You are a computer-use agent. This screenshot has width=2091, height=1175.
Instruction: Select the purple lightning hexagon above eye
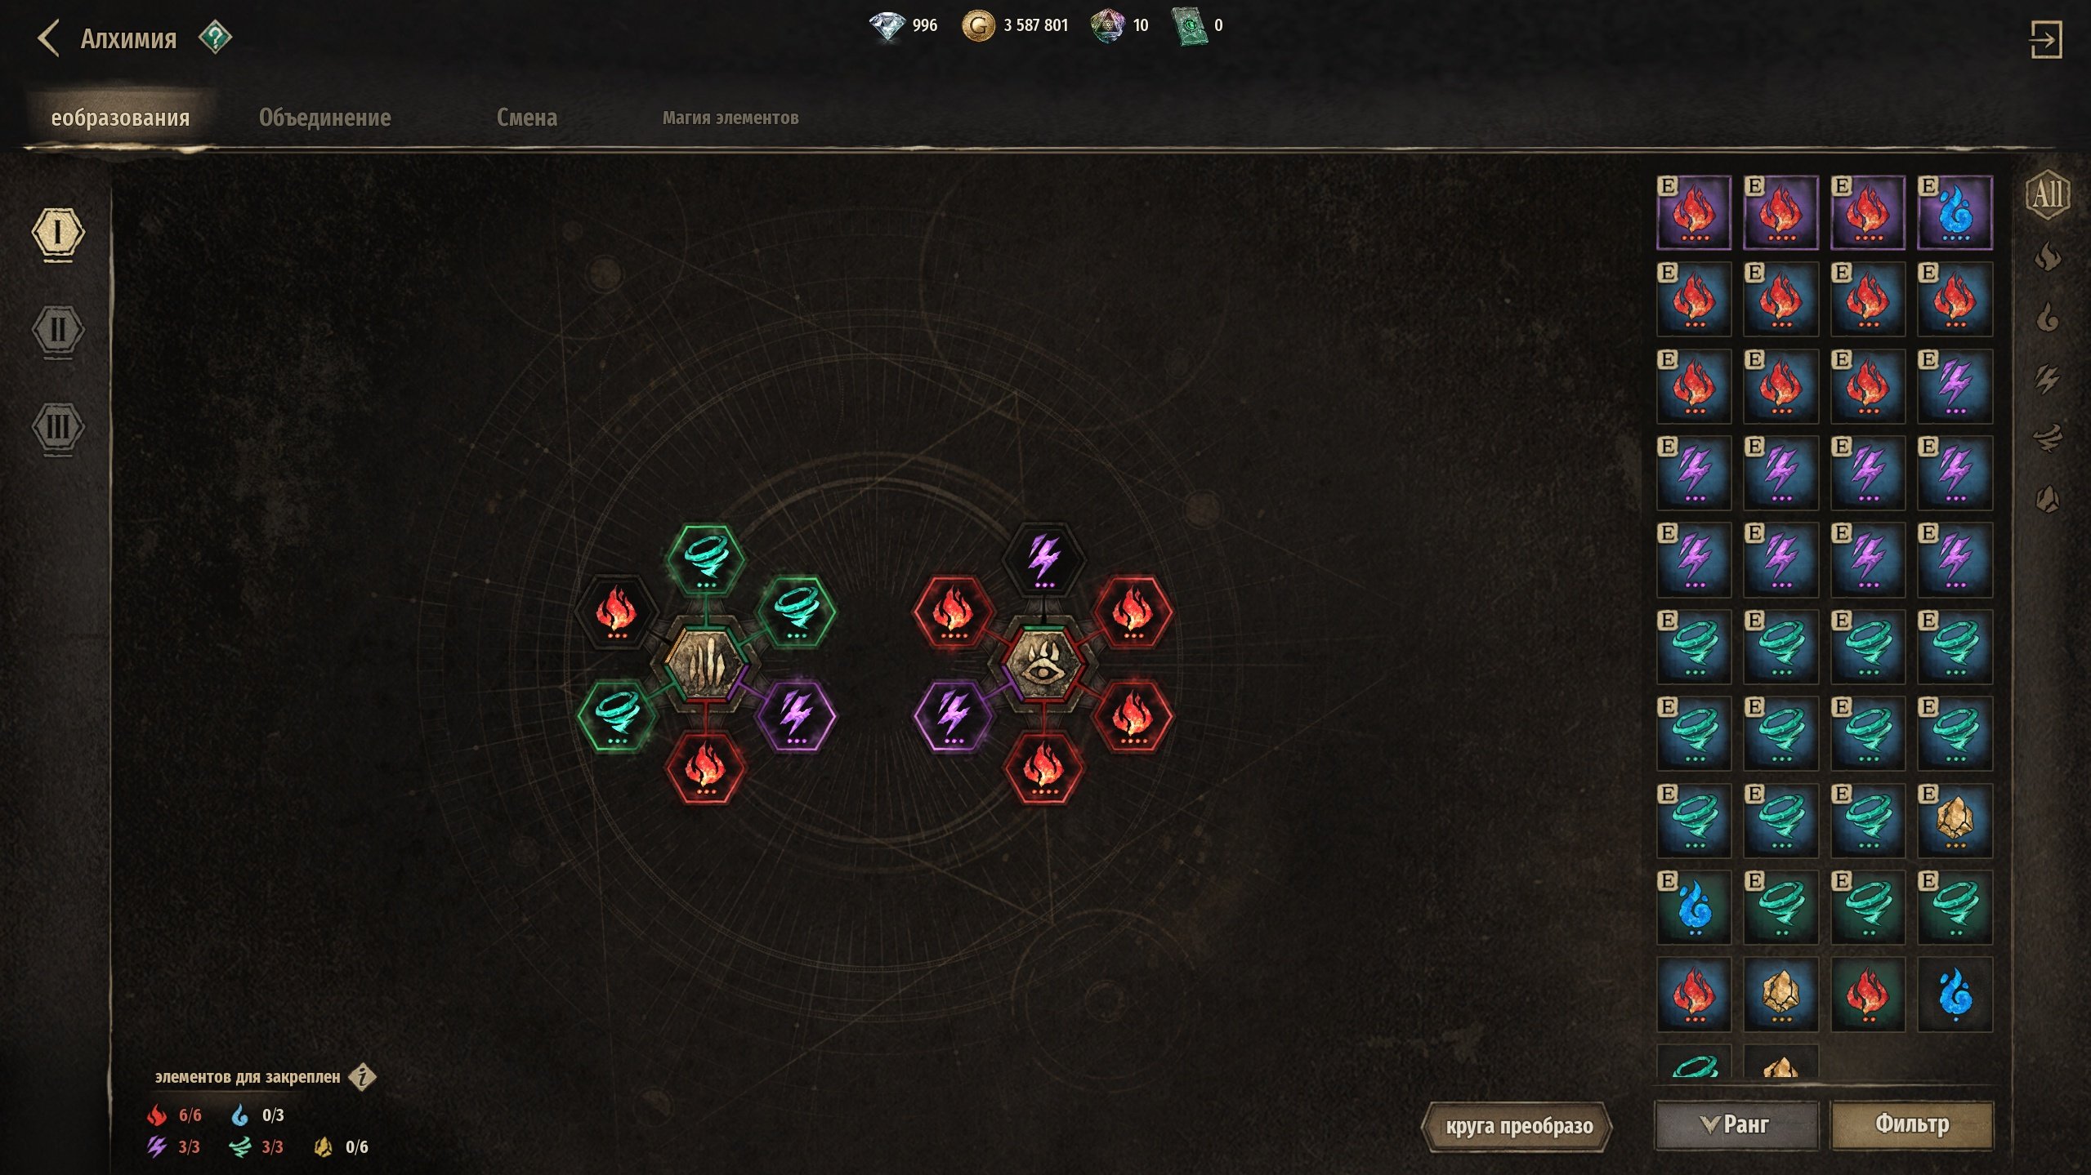pyautogui.click(x=1043, y=559)
